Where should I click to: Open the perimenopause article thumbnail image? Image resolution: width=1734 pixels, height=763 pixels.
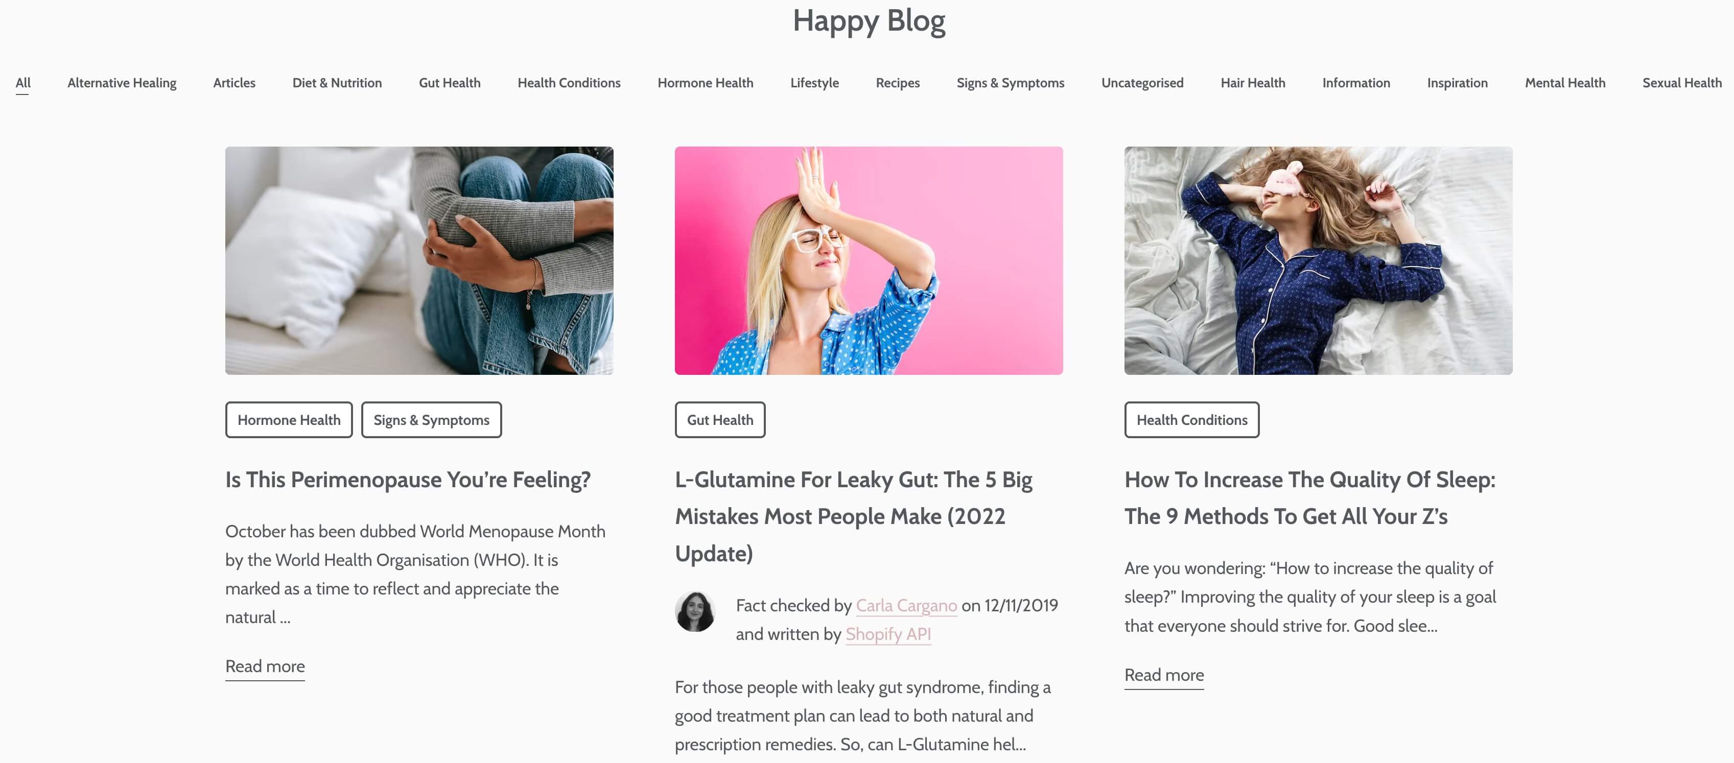[x=419, y=260]
